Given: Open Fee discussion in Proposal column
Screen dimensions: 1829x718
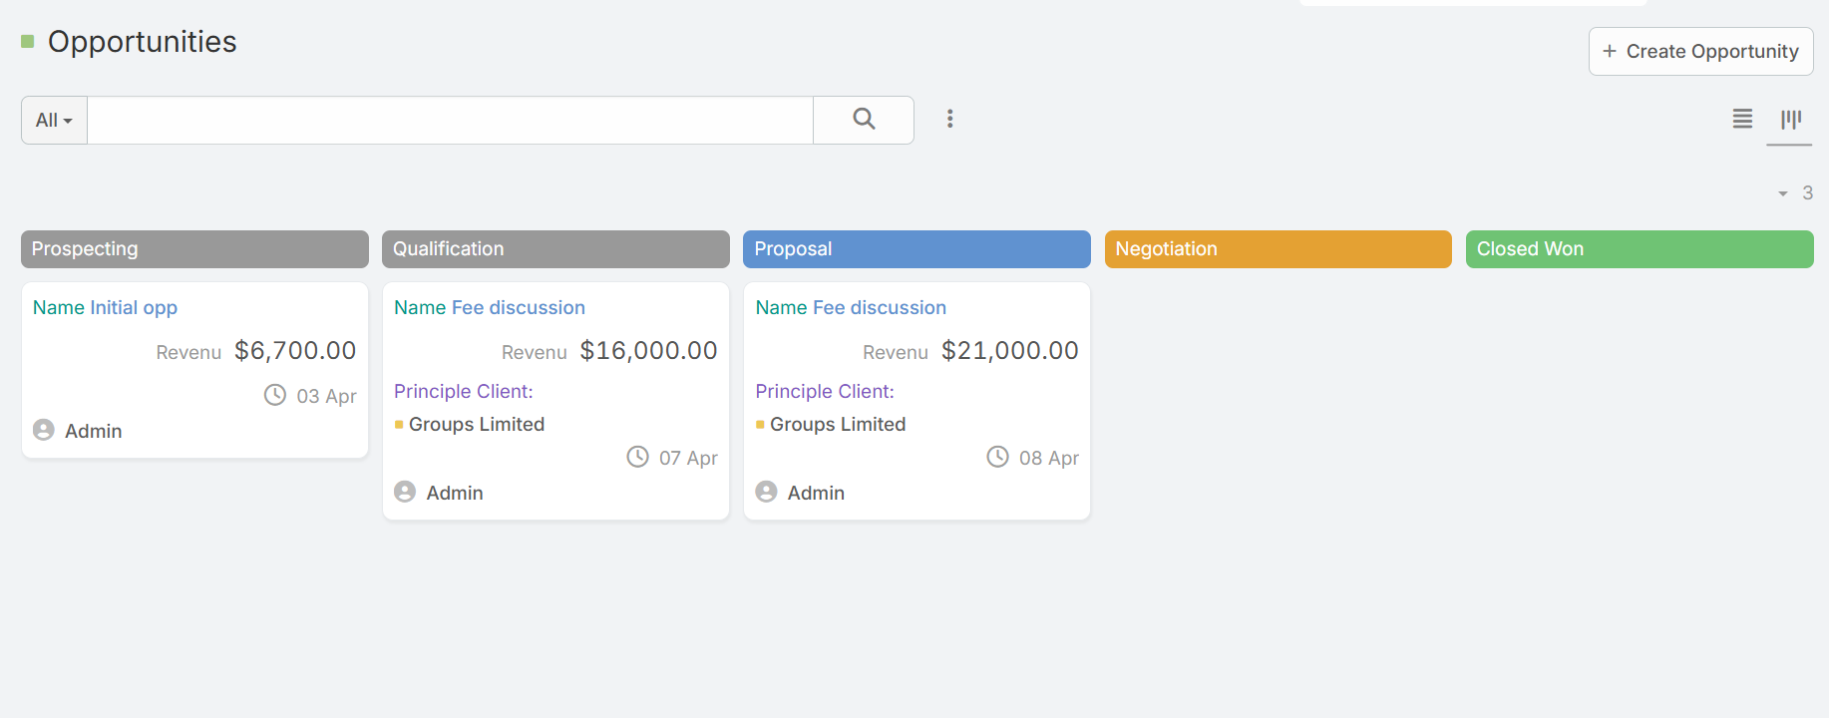Looking at the screenshot, I should pos(879,308).
